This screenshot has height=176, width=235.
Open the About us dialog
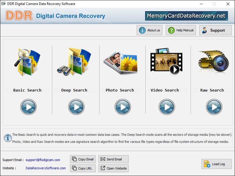[x=150, y=30]
